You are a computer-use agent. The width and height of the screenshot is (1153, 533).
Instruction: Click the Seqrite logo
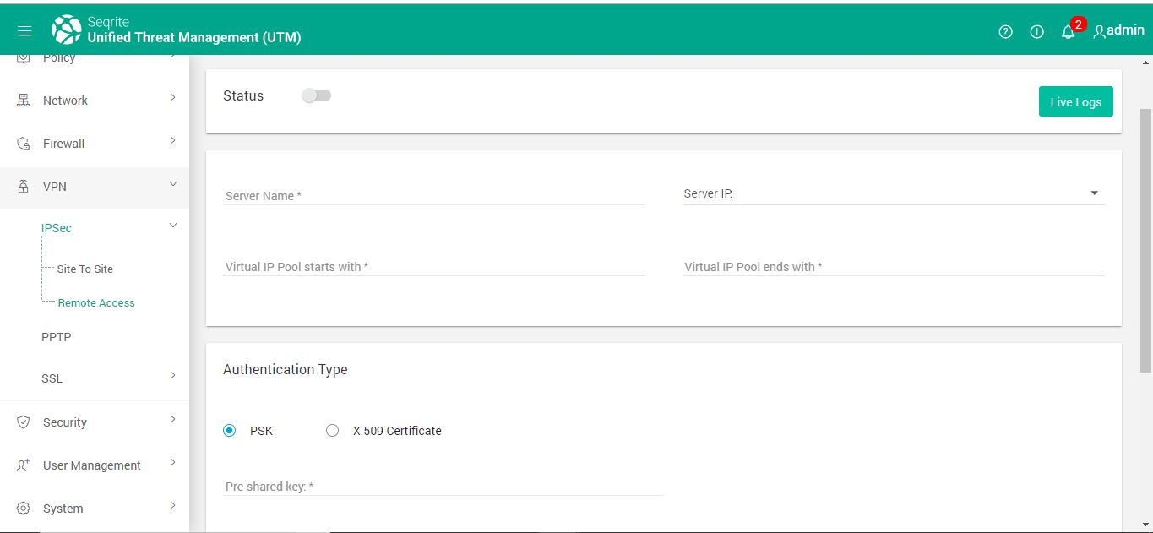pos(66,28)
